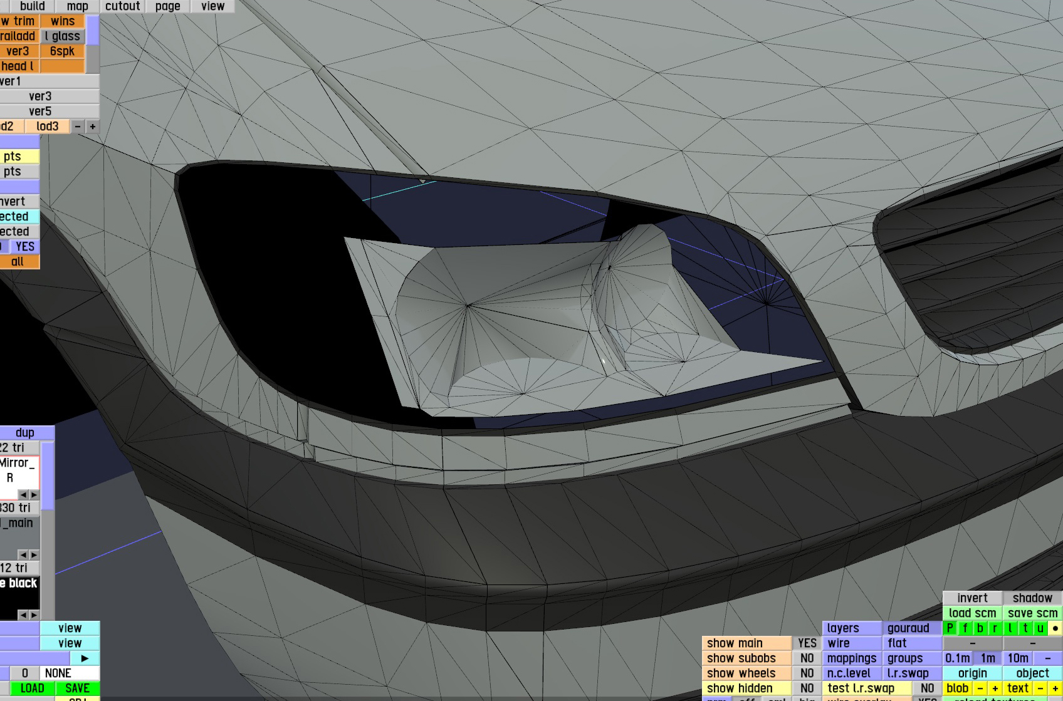
Task: Select the 6spk subobject button
Action: tap(63, 51)
